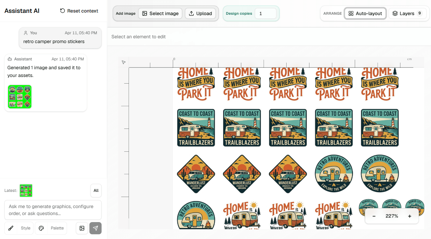
Task: Click the All assets button
Action: pos(96,191)
